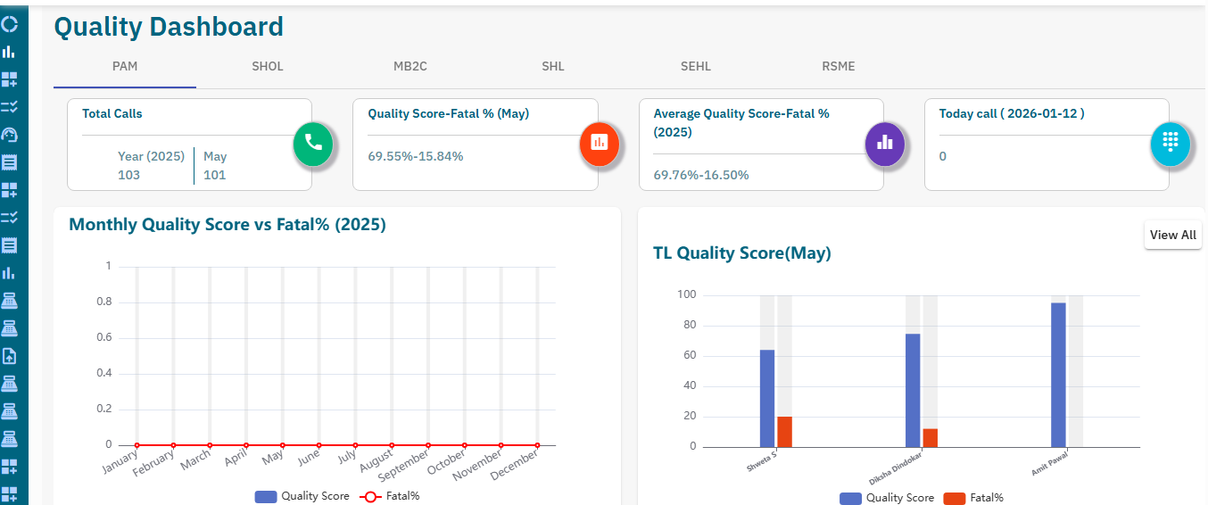This screenshot has width=1208, height=505.
Task: Click the September data point on line chart
Action: (x=428, y=445)
